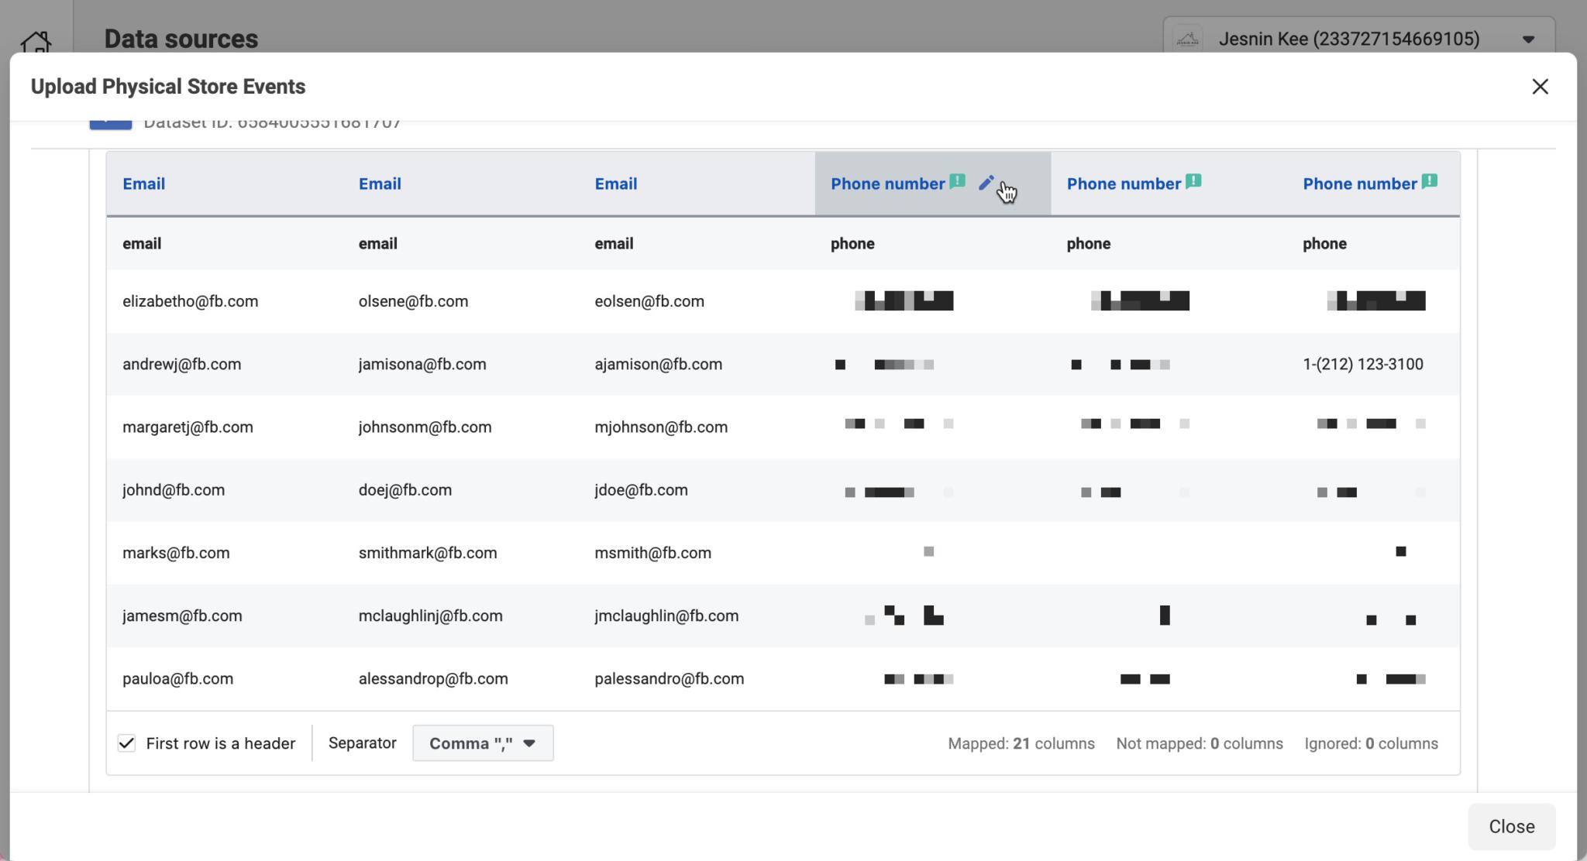Edit the Phone number mapping via pencil icon
This screenshot has height=861, width=1587.
point(986,183)
